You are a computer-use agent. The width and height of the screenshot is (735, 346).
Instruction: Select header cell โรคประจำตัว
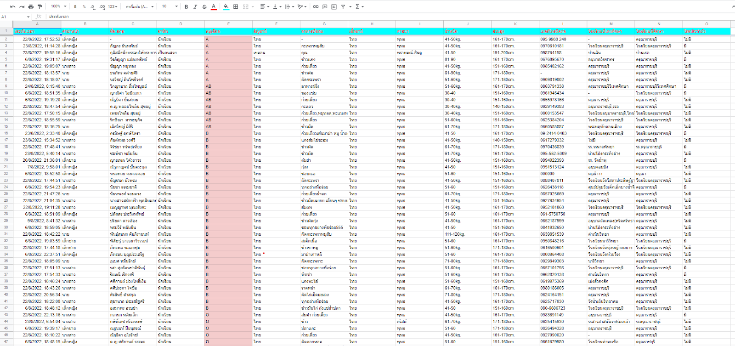tap(706, 31)
